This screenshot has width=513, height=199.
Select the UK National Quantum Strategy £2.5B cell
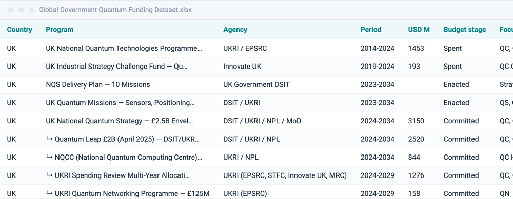120,121
